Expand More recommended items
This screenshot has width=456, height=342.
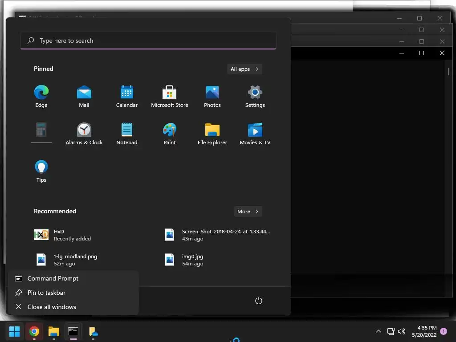pyautogui.click(x=248, y=212)
